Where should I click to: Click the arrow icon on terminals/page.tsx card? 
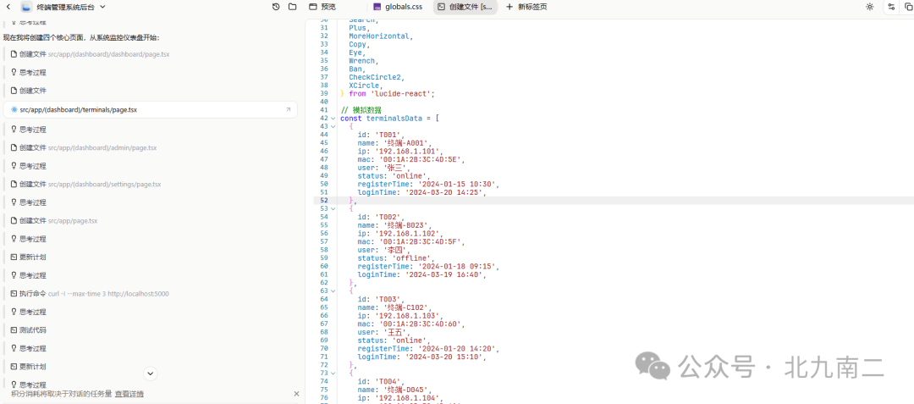288,109
